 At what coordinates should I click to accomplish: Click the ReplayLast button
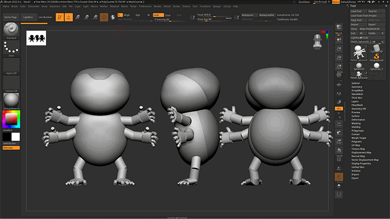click(249, 15)
